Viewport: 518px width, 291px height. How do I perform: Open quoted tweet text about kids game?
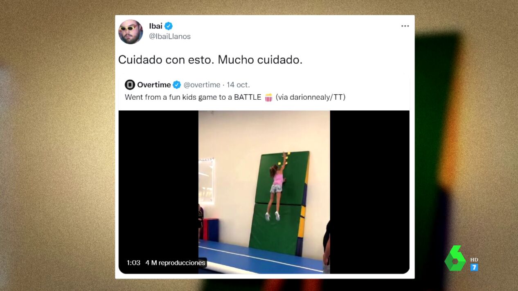[x=235, y=97]
